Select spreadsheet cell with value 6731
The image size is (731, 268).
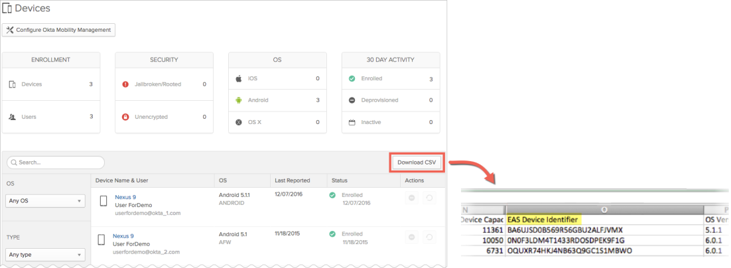coord(484,251)
